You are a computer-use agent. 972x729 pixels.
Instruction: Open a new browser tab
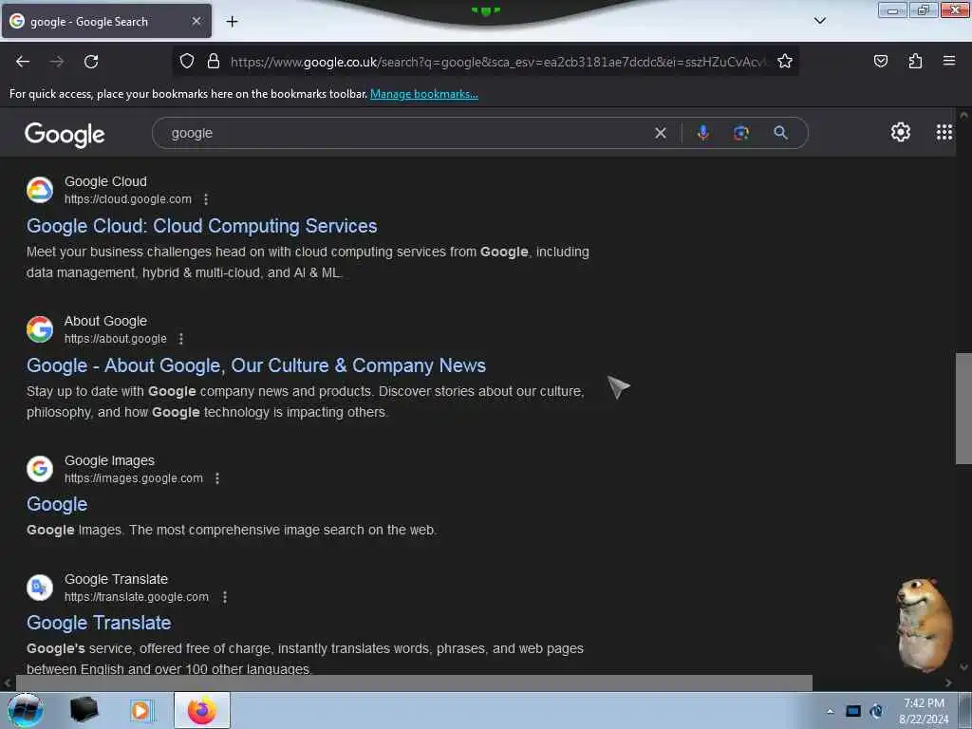(x=232, y=22)
